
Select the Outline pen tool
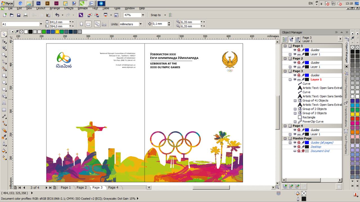point(4,144)
